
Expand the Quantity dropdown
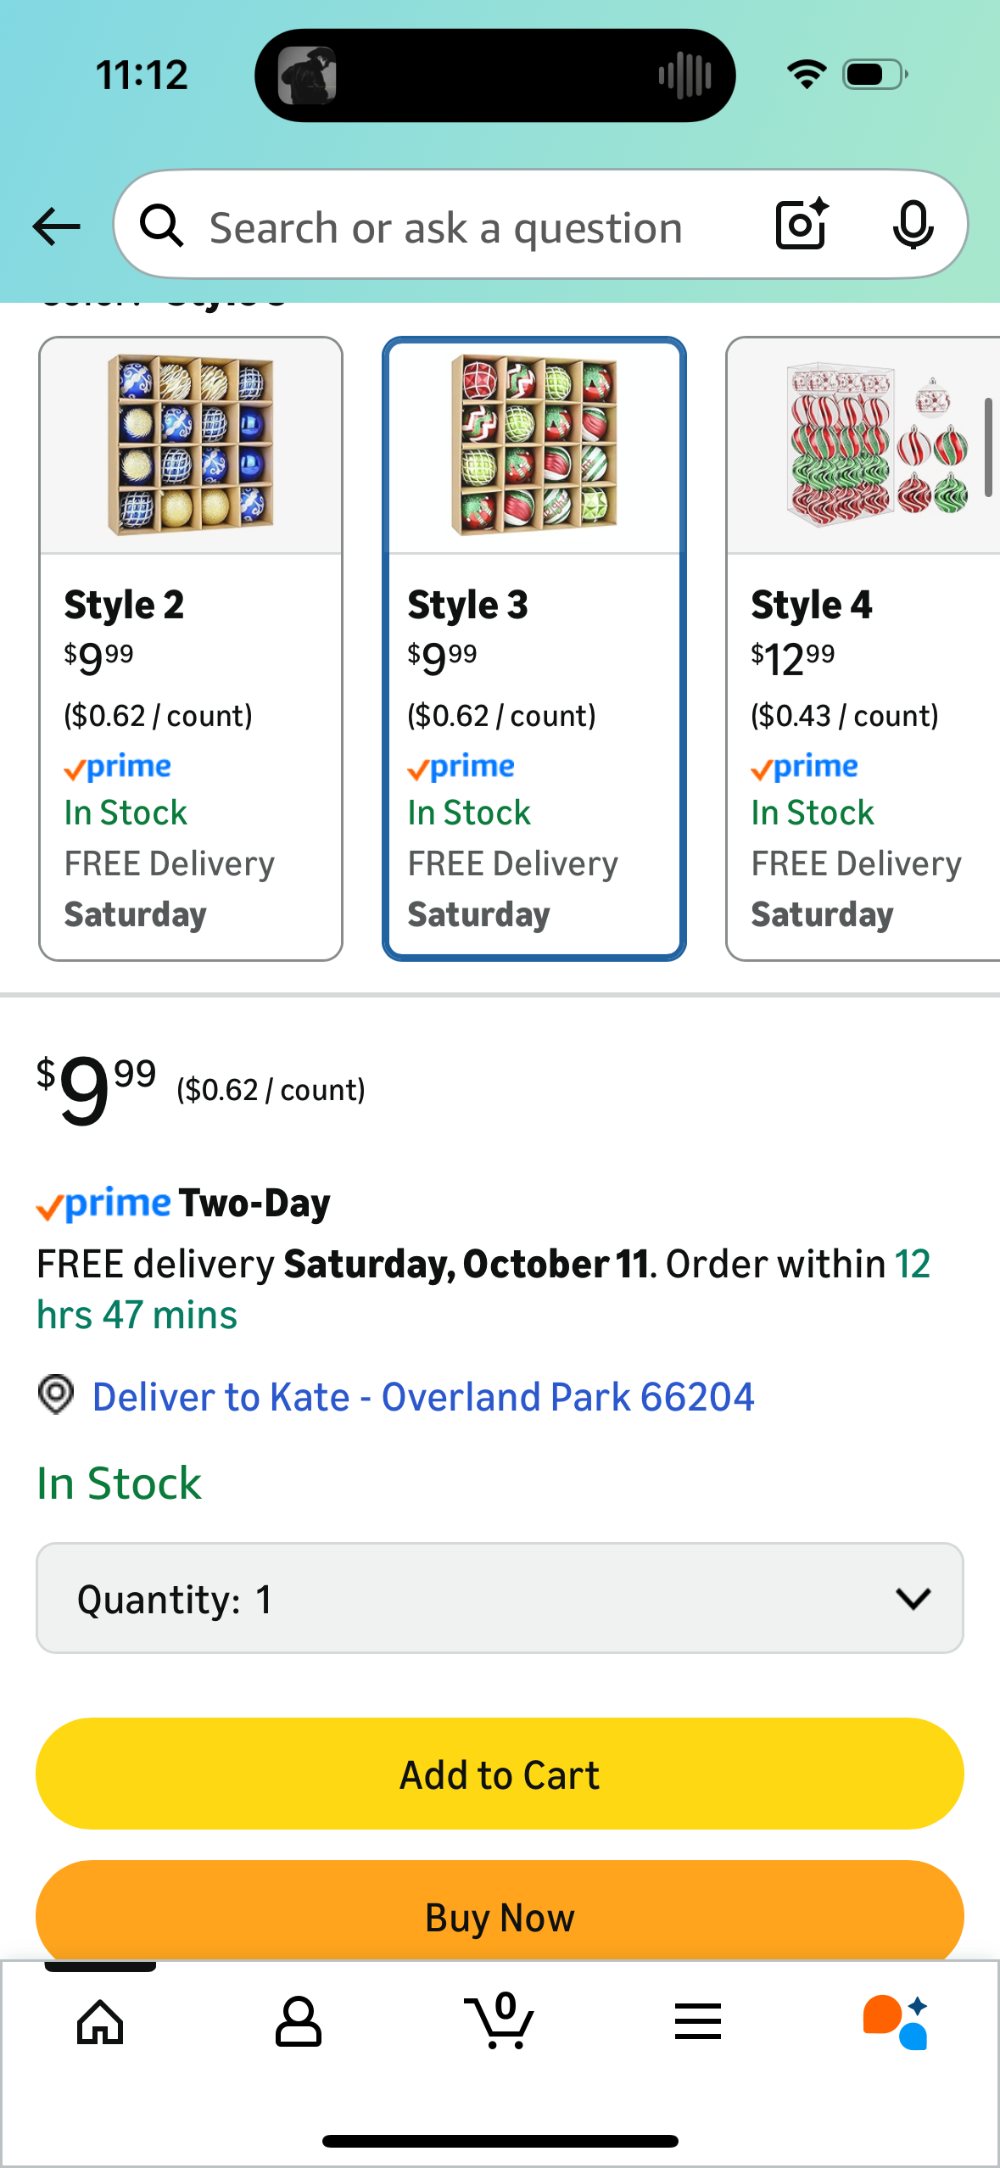click(x=500, y=1599)
